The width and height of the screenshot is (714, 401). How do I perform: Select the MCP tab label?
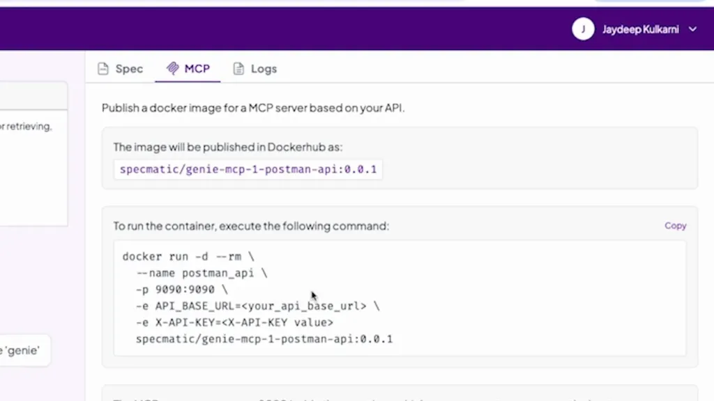[x=197, y=69]
